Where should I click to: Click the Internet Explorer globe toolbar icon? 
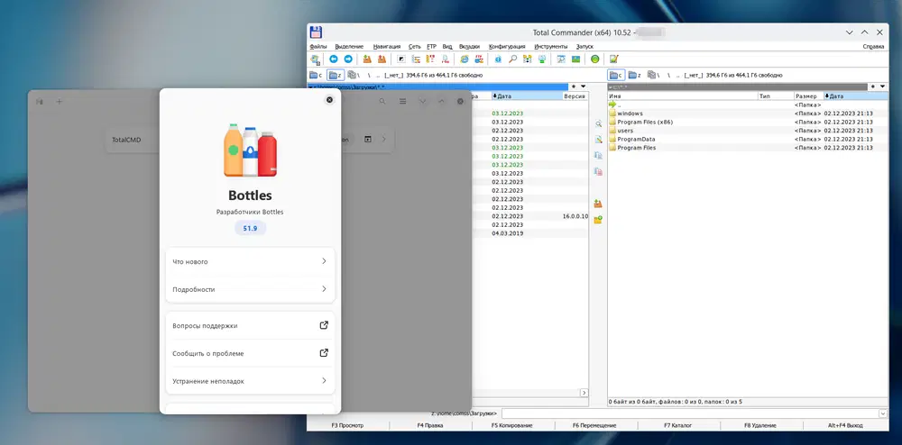pyautogui.click(x=465, y=59)
